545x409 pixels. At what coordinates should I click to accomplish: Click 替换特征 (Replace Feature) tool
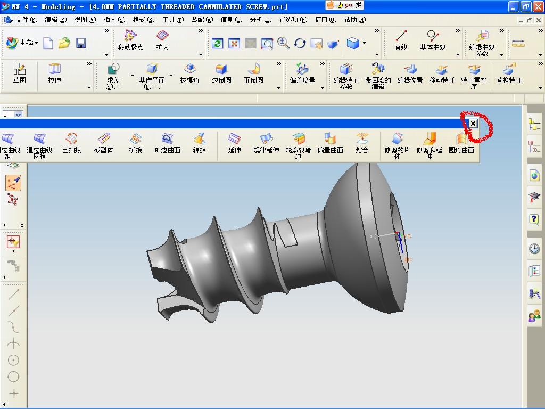click(509, 73)
